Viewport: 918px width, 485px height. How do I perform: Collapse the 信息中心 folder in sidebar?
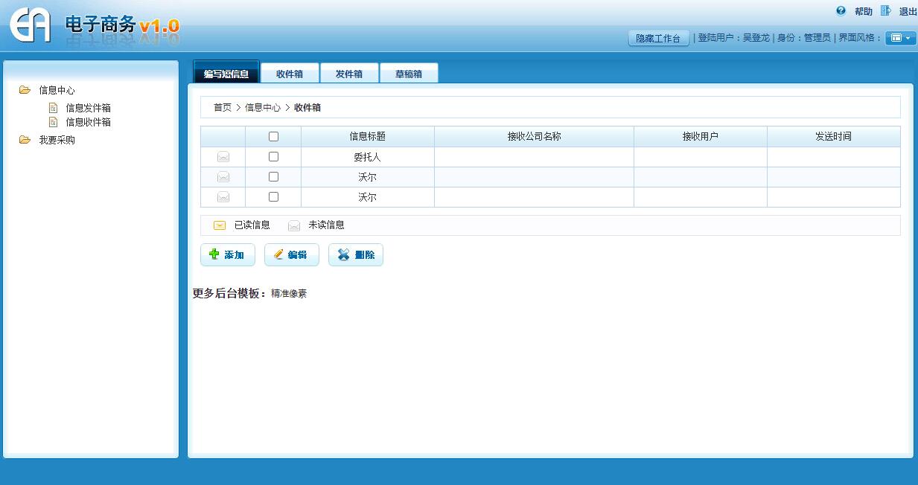25,90
